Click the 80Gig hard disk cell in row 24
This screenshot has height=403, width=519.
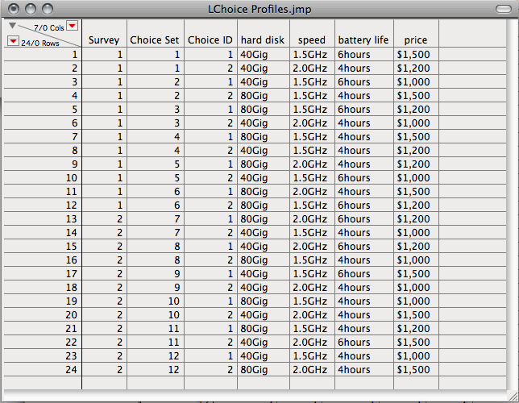click(x=264, y=370)
